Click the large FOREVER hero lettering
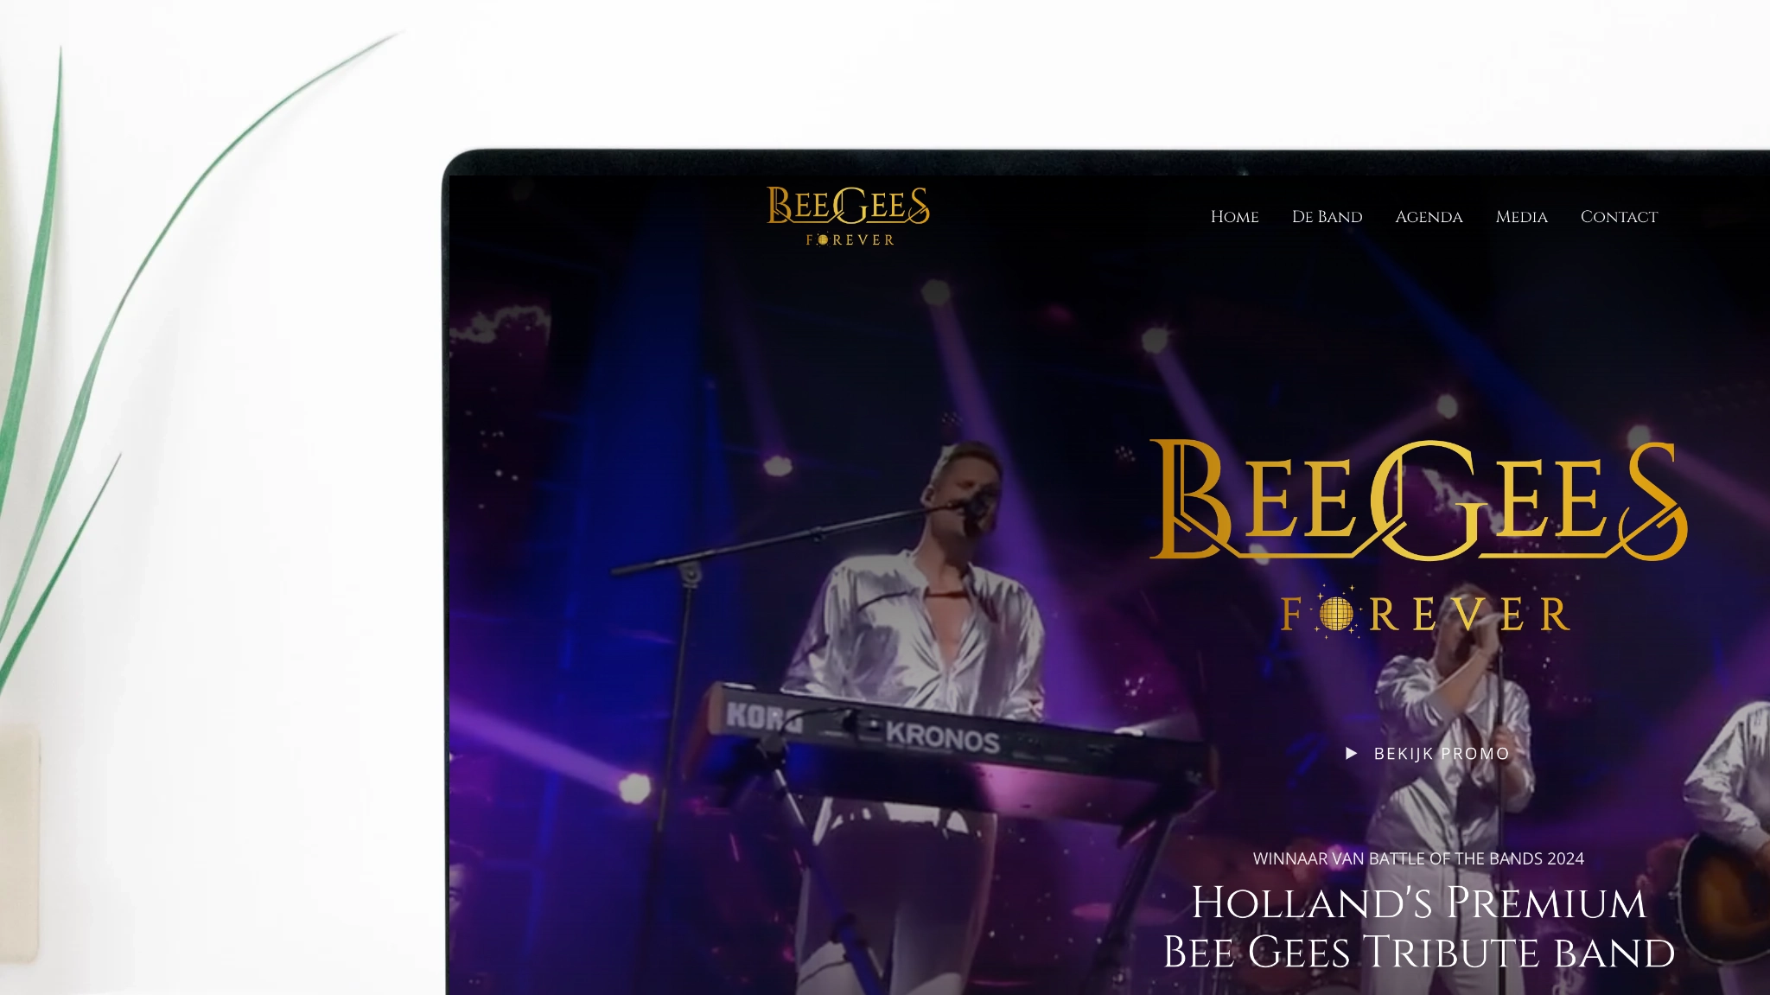1770x995 pixels. [1425, 614]
